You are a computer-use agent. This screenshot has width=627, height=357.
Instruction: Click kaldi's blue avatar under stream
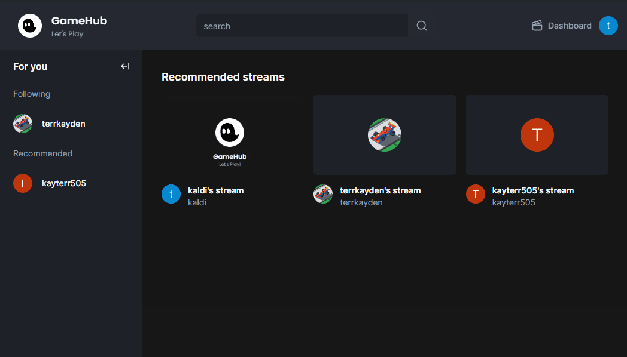point(171,194)
